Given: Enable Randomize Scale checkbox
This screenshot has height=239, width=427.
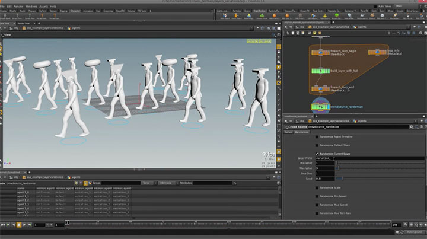Looking at the screenshot, I should [317, 188].
